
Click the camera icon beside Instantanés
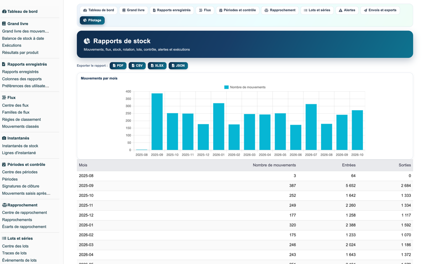tap(4, 138)
